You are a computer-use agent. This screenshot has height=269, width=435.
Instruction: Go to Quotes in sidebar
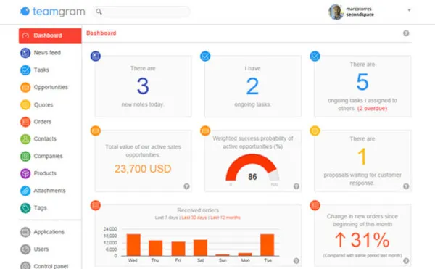tap(43, 105)
